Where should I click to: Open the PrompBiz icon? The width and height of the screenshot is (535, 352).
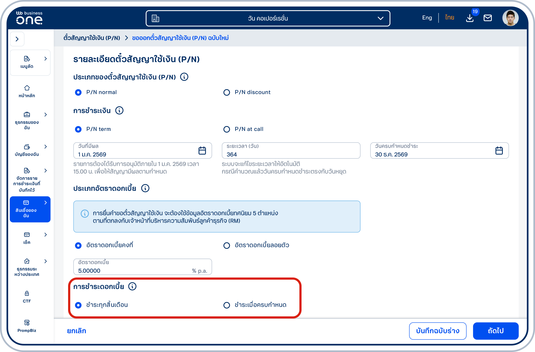click(x=27, y=323)
